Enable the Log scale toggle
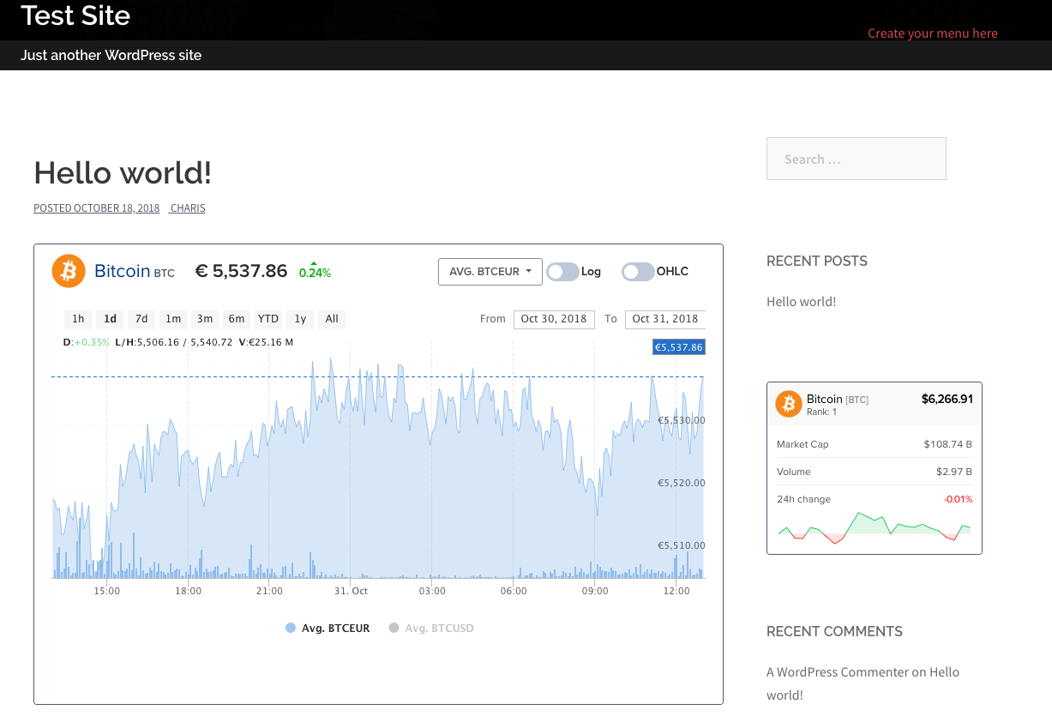This screenshot has width=1052, height=728. (x=562, y=272)
